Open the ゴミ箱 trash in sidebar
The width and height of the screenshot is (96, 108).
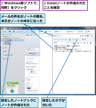[x=6, y=59]
